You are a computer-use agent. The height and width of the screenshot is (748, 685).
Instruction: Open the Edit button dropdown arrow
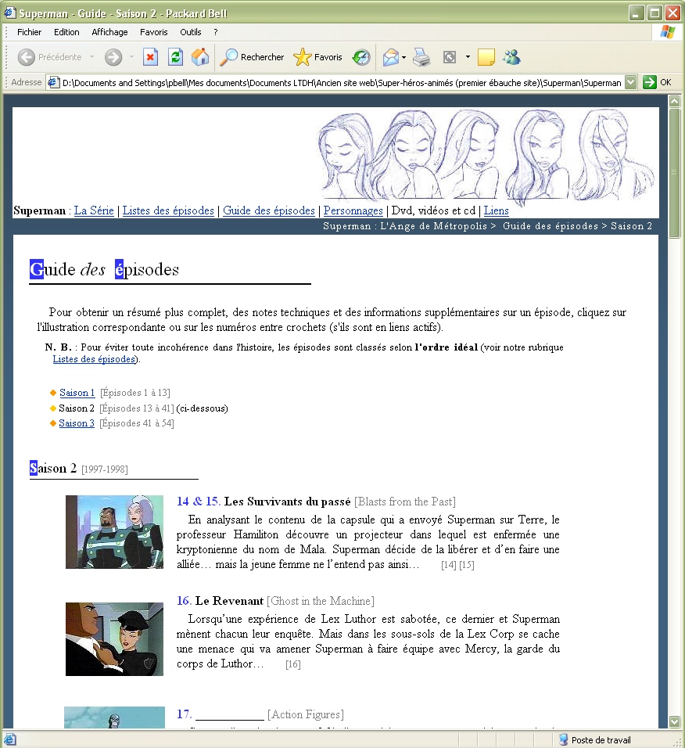[x=468, y=57]
